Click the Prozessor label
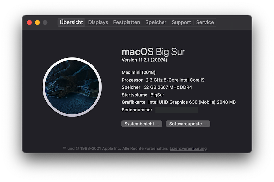Image resolution: width=274 pixels, height=182 pixels. (132, 80)
